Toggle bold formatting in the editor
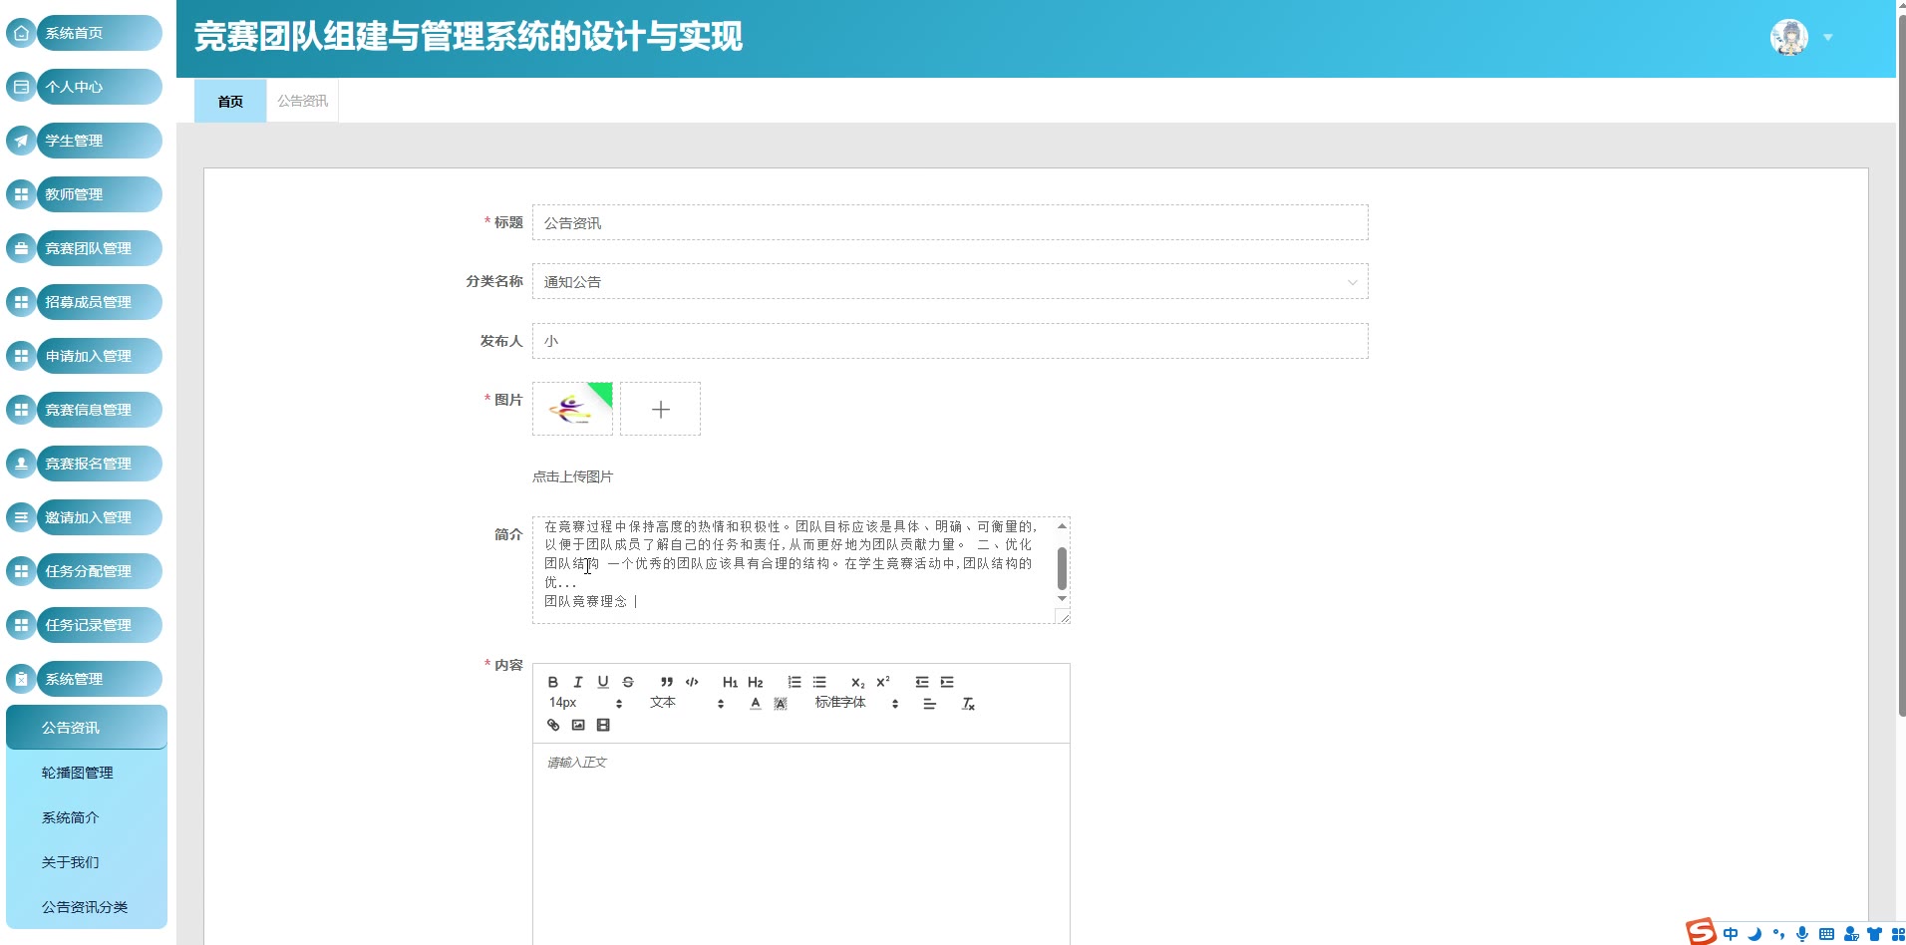Image resolution: width=1906 pixels, height=945 pixels. tap(553, 683)
